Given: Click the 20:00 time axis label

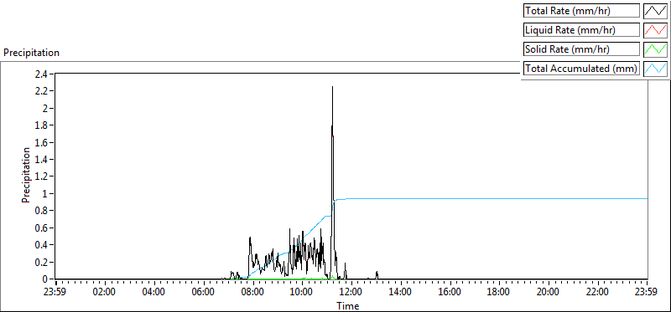Looking at the screenshot, I should [549, 293].
